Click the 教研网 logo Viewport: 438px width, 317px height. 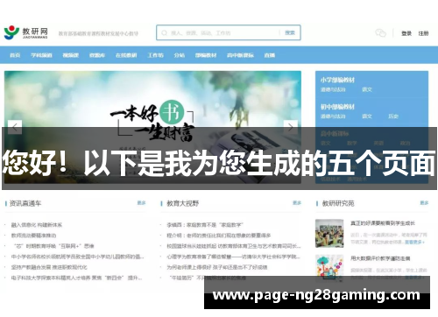coord(25,32)
